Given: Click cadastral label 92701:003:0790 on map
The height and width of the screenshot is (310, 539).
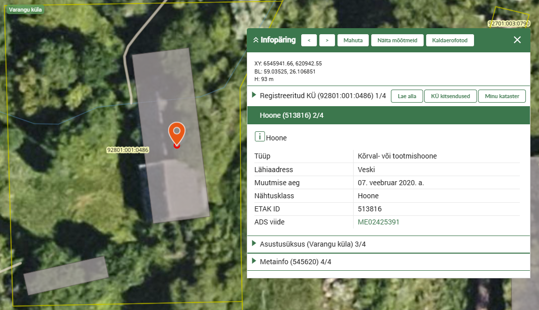Looking at the screenshot, I should coord(509,23).
